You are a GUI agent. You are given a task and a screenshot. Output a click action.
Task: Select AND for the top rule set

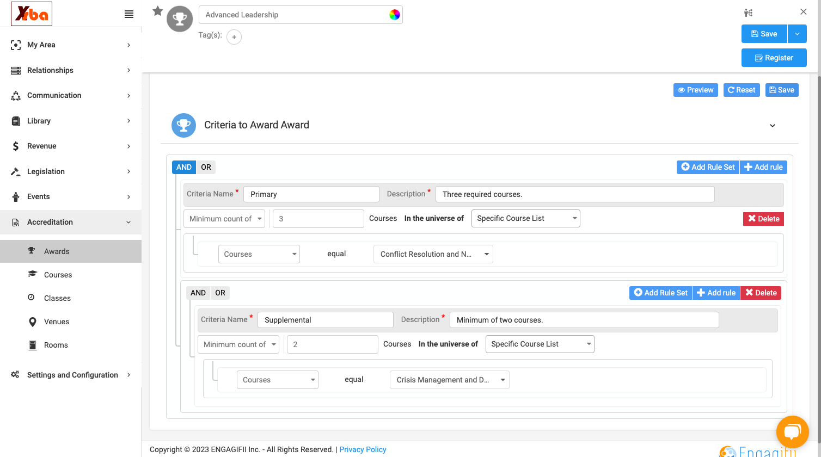point(184,167)
